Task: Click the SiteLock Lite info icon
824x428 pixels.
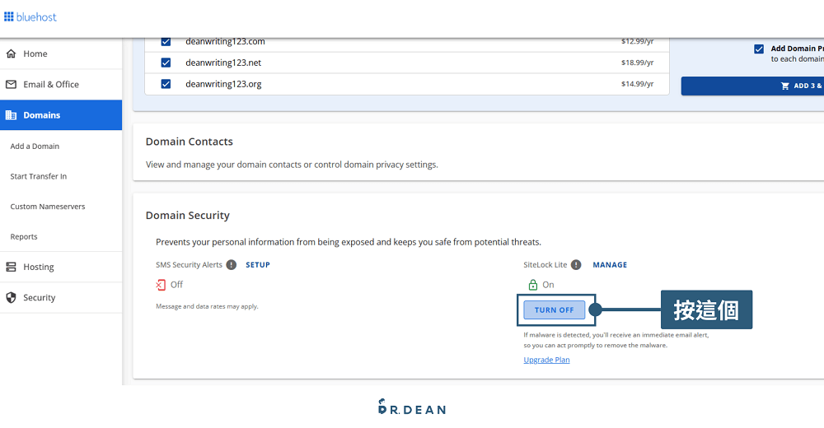Action: [x=576, y=265]
